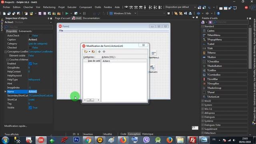Pick TMainMenu from the tool palette

pyautogui.click(x=213, y=35)
